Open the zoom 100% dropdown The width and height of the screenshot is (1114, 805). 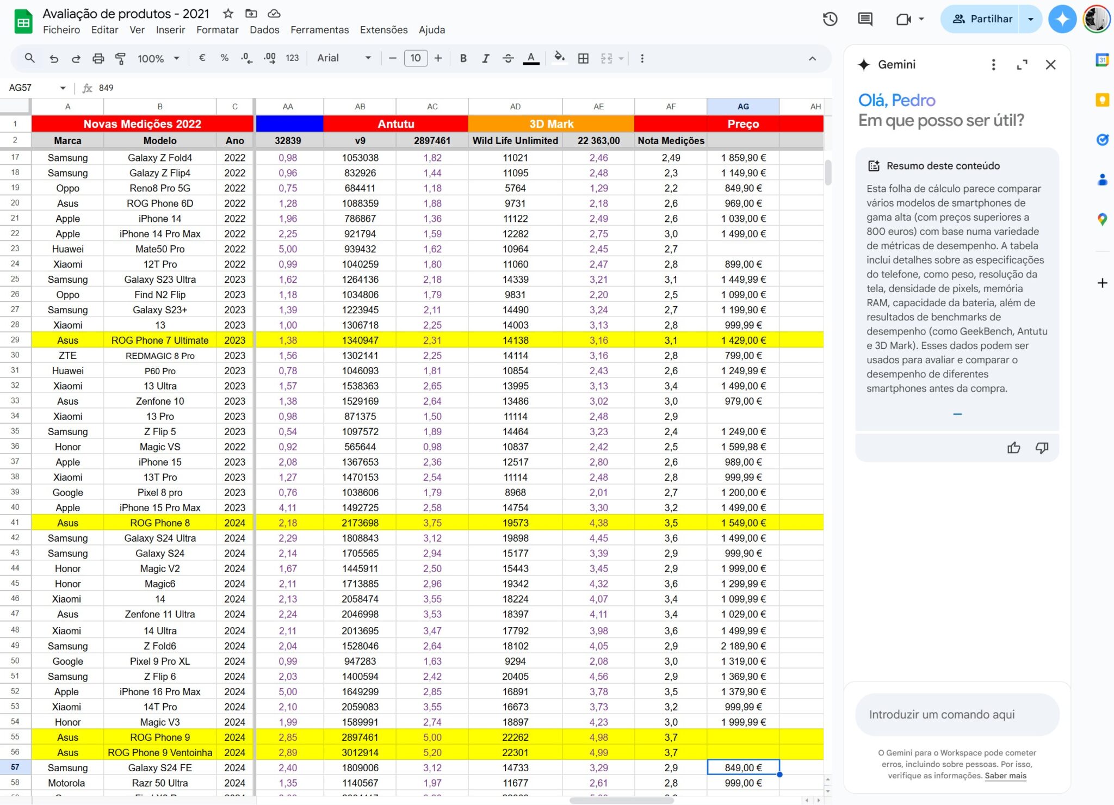pyautogui.click(x=158, y=58)
